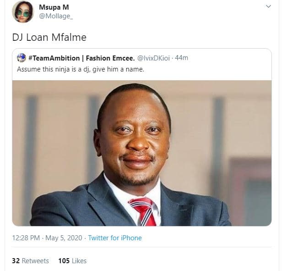This screenshot has width=282, height=271.
Task: Click the like count number 105
Action: tap(64, 261)
